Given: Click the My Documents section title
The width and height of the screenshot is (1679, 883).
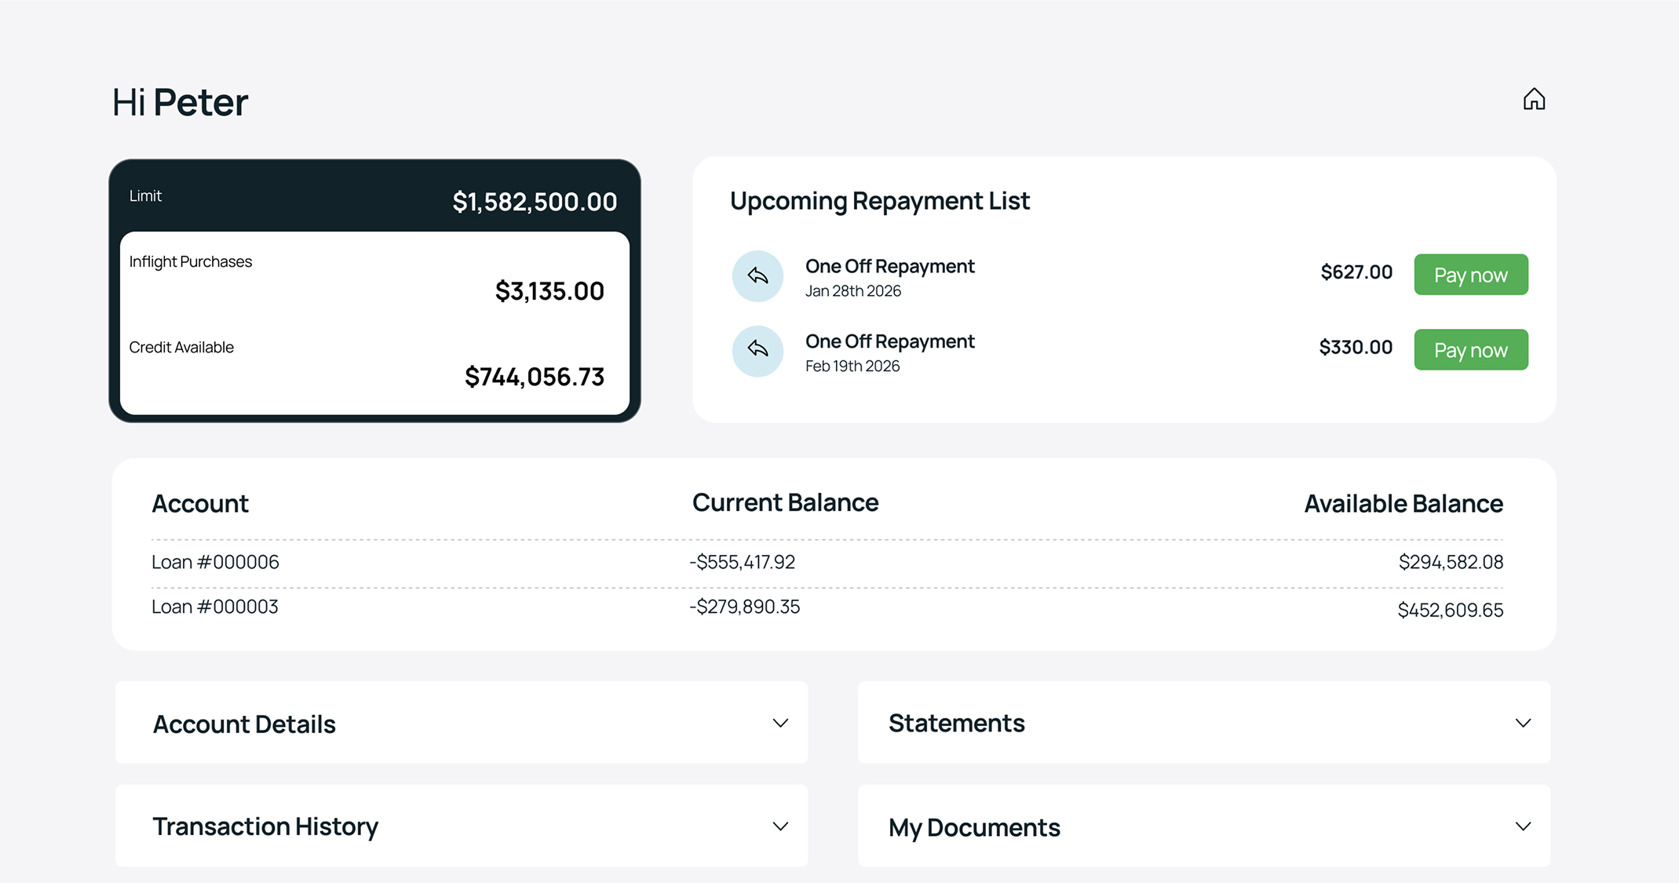Looking at the screenshot, I should point(974,827).
